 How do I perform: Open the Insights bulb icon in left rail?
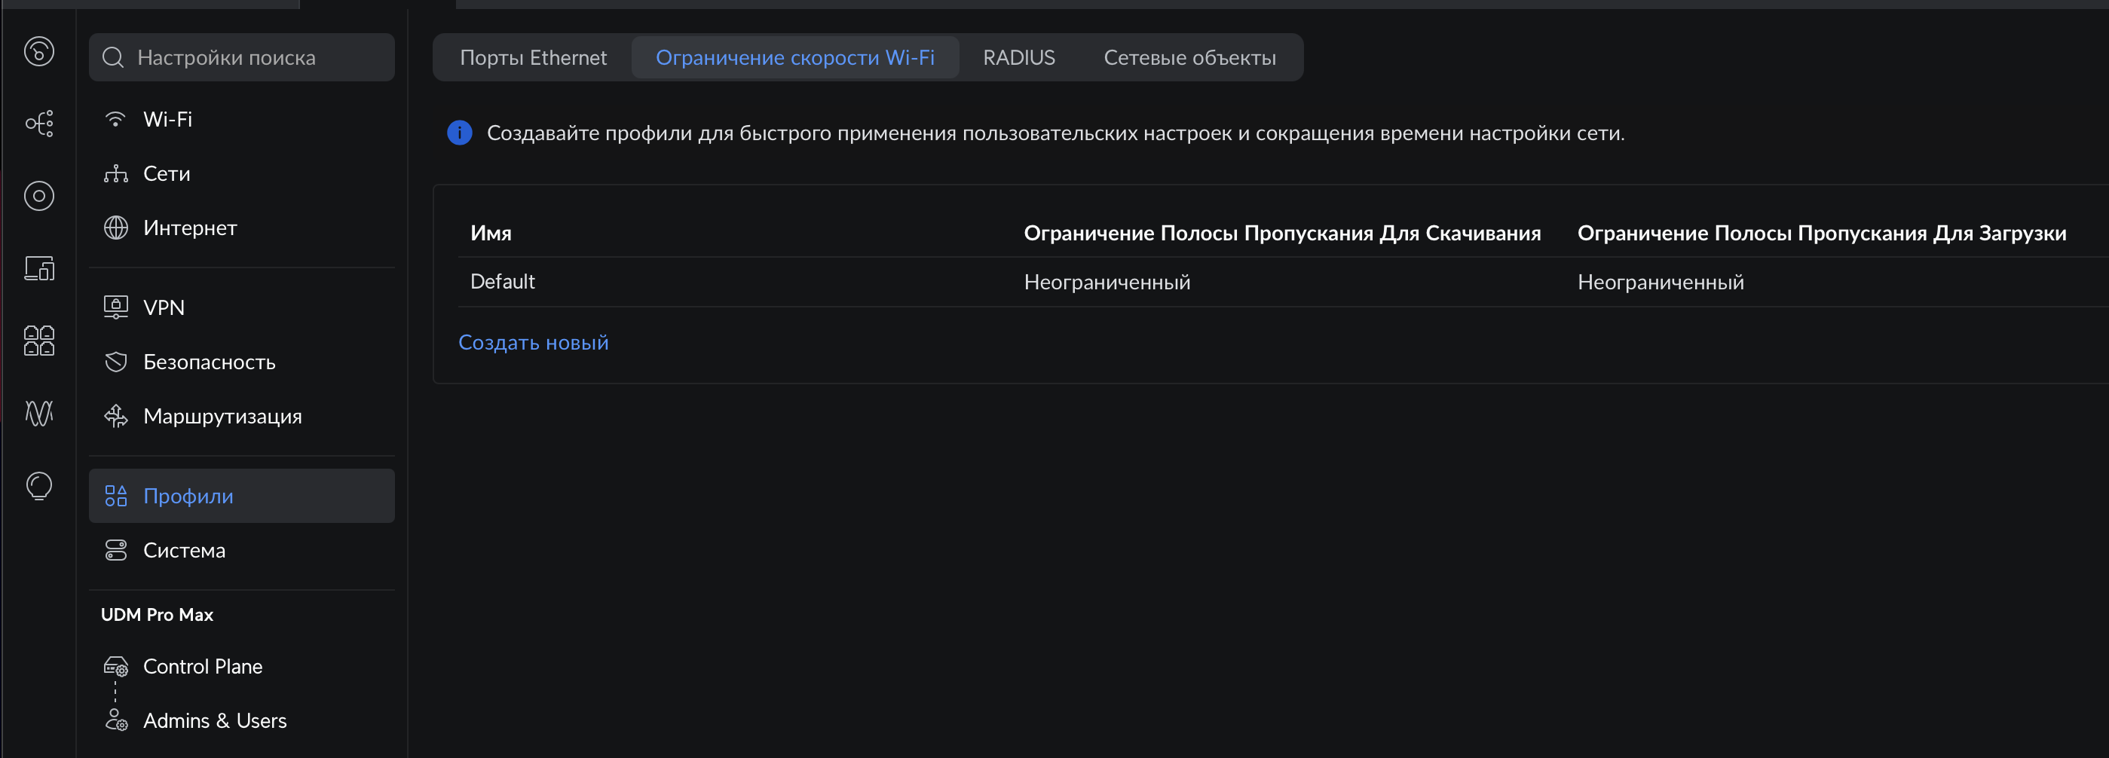pos(38,485)
